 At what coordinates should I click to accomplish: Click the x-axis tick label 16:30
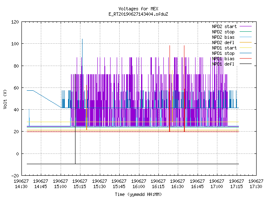point(178,186)
